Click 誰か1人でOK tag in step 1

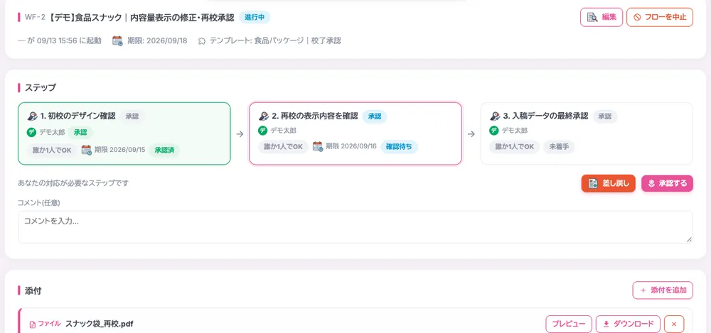pyautogui.click(x=52, y=151)
